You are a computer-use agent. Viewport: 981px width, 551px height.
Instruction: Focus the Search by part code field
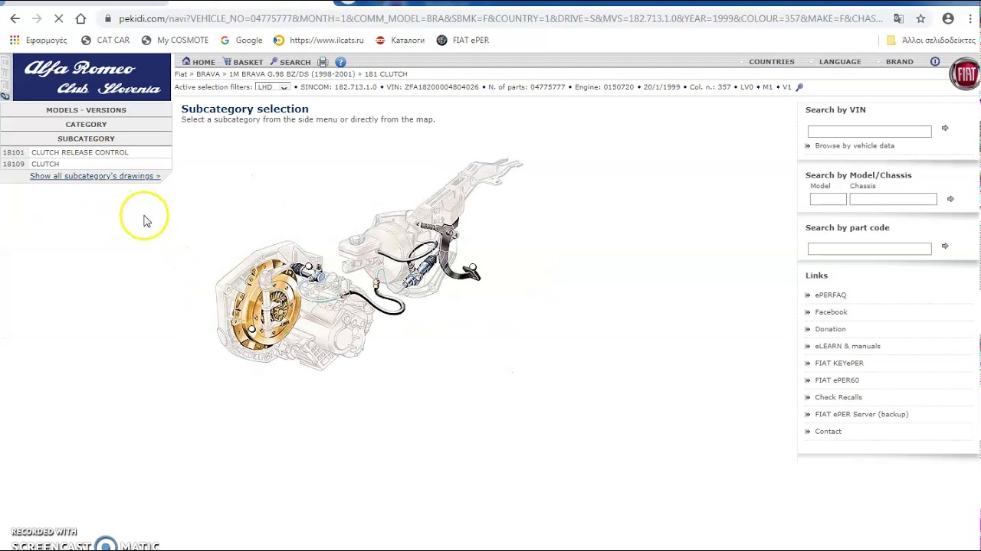click(x=869, y=249)
